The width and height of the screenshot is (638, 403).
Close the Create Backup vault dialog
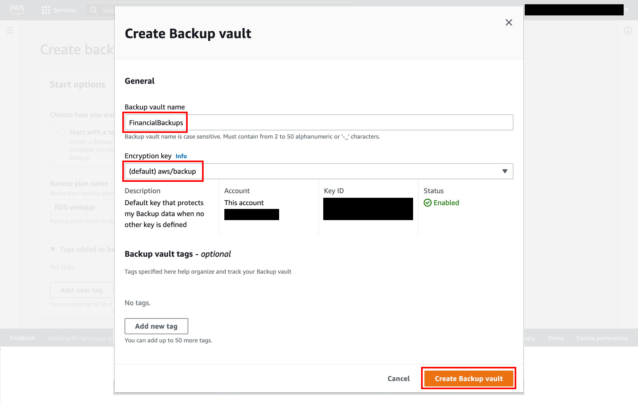click(x=509, y=23)
